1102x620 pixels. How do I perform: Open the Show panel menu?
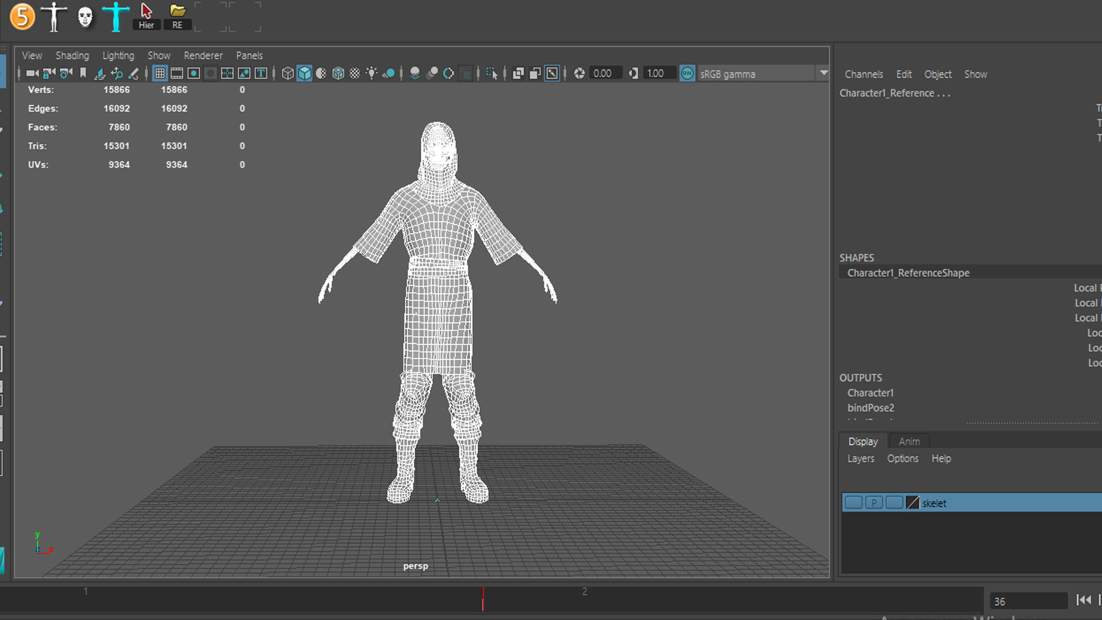[159, 56]
